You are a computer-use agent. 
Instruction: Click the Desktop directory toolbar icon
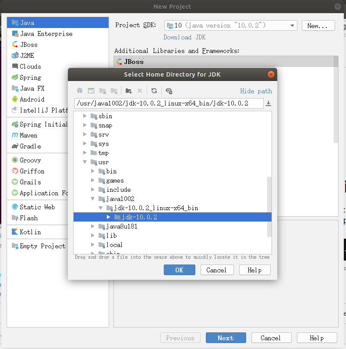[x=91, y=91]
